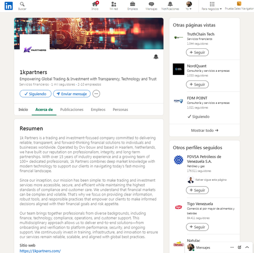Click '1 mil seguidores' text
Screen dimensions: 254x253
point(63,85)
